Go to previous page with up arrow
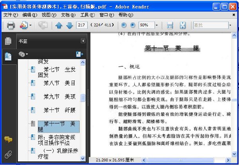This screenshot has width=239, height=165. click(x=59, y=25)
